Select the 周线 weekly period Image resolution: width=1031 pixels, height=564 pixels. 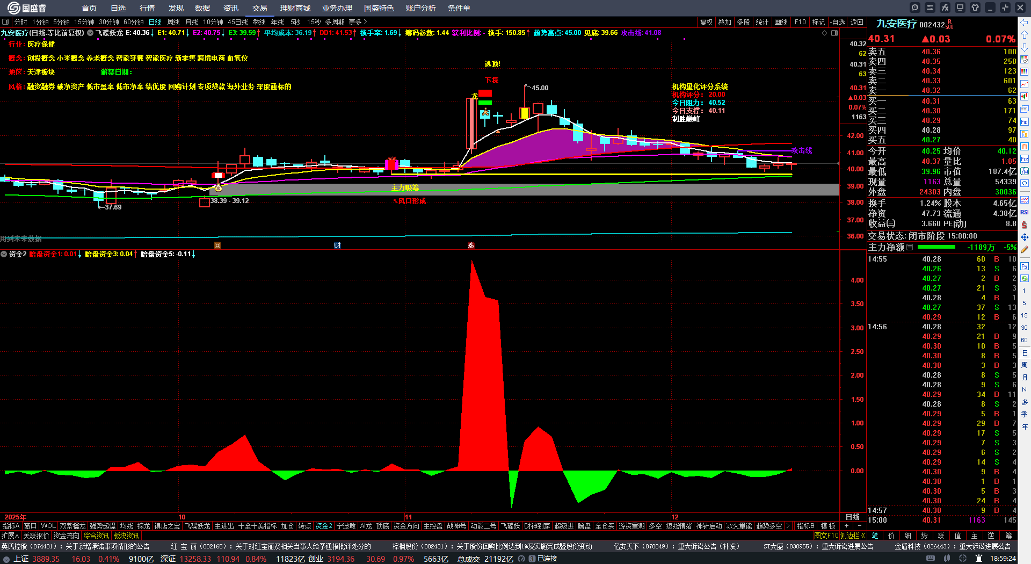tap(173, 22)
